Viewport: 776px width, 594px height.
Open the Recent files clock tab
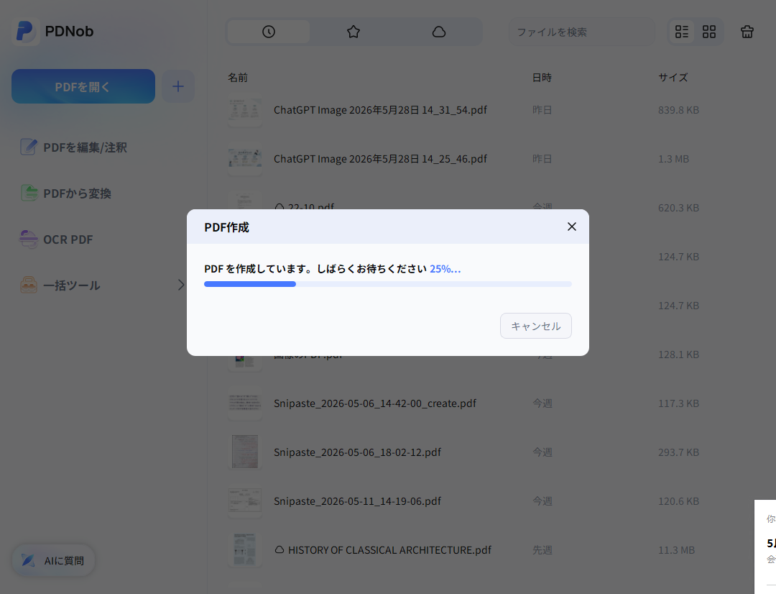(x=268, y=32)
